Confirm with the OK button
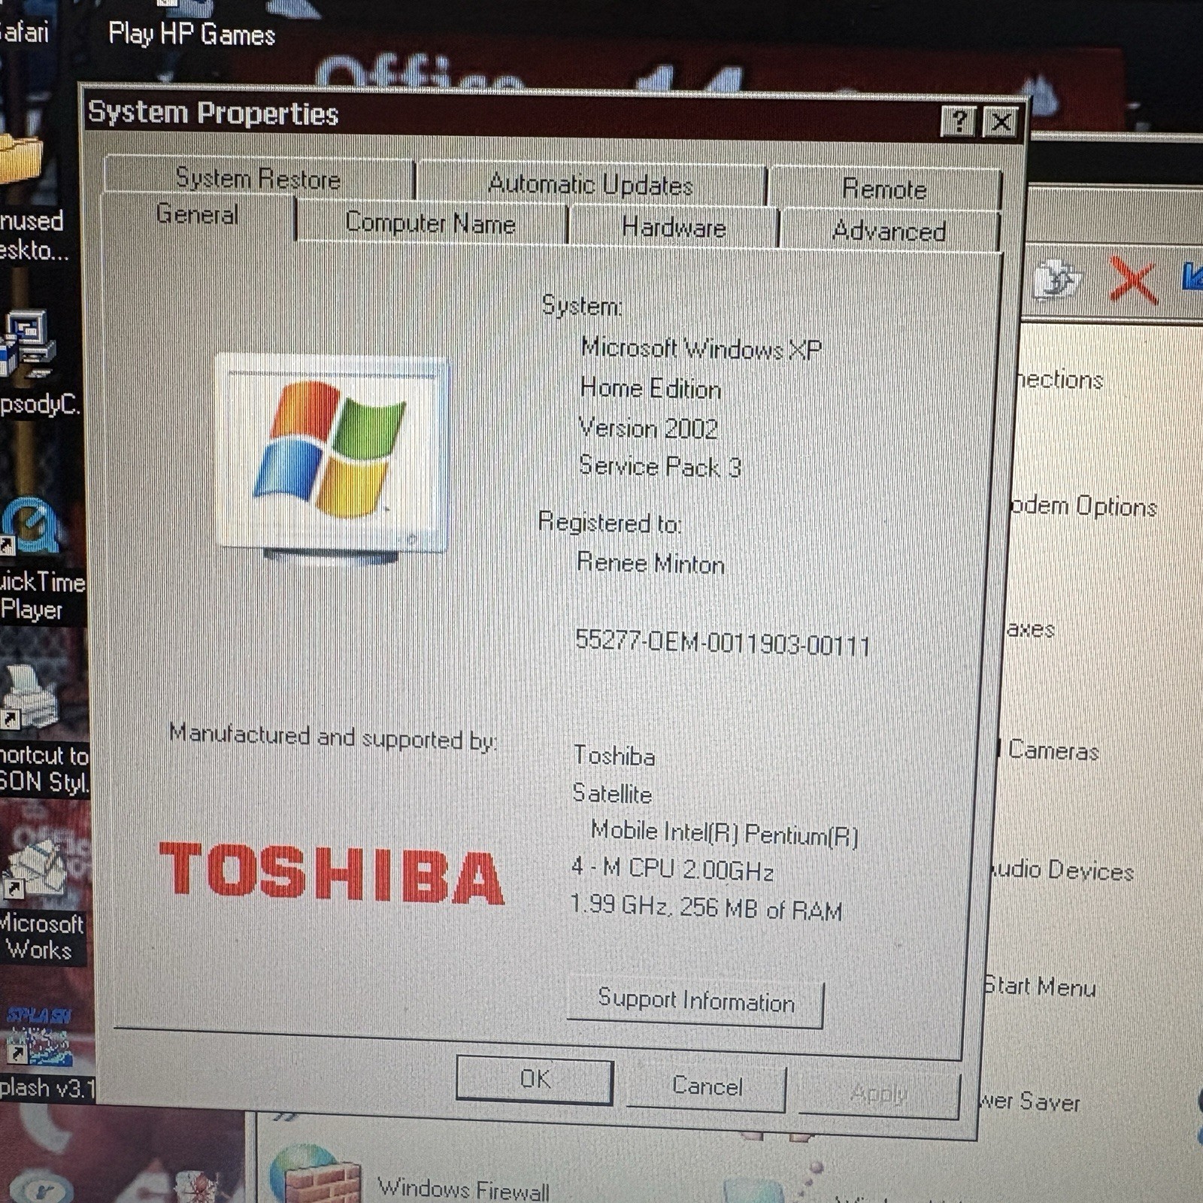The height and width of the screenshot is (1203, 1203). 535,1080
